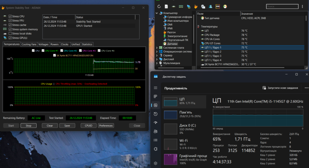Open the three-dot menu next to AIDA64 search
309x168 pixels.
[302, 7]
